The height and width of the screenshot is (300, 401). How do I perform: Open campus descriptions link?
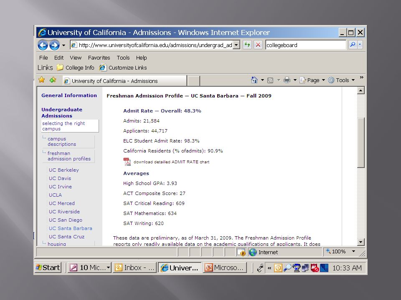pyautogui.click(x=62, y=141)
